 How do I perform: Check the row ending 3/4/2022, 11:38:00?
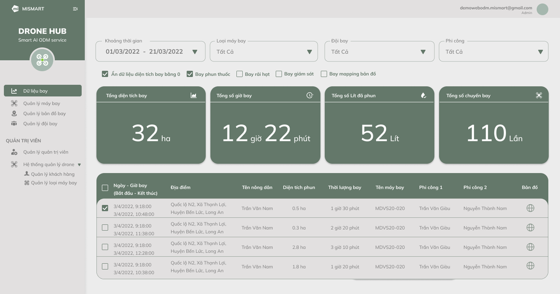point(105,228)
